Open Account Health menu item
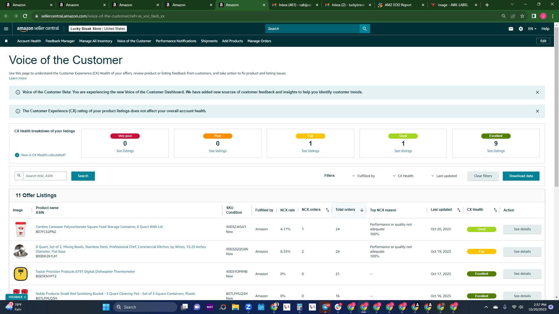This screenshot has height=314, width=559. (29, 41)
